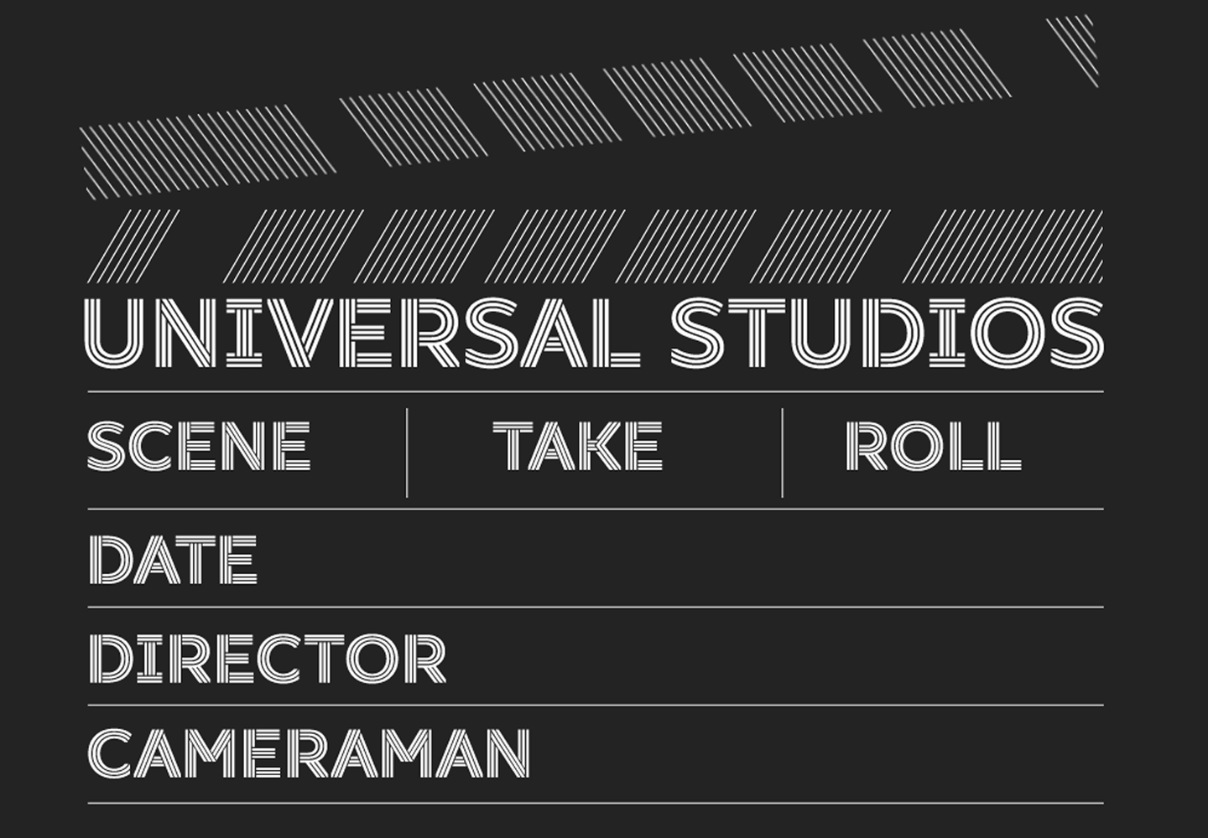
Task: Click the TAKE label
Action: (578, 446)
